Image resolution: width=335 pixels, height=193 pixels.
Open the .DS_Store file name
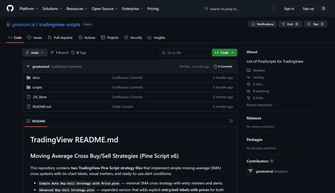click(x=40, y=97)
